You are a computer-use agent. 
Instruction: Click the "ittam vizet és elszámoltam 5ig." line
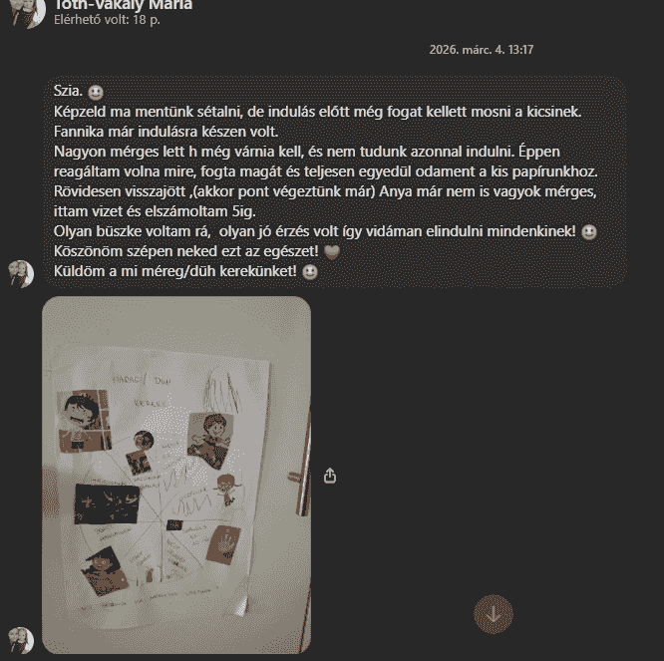(155, 211)
